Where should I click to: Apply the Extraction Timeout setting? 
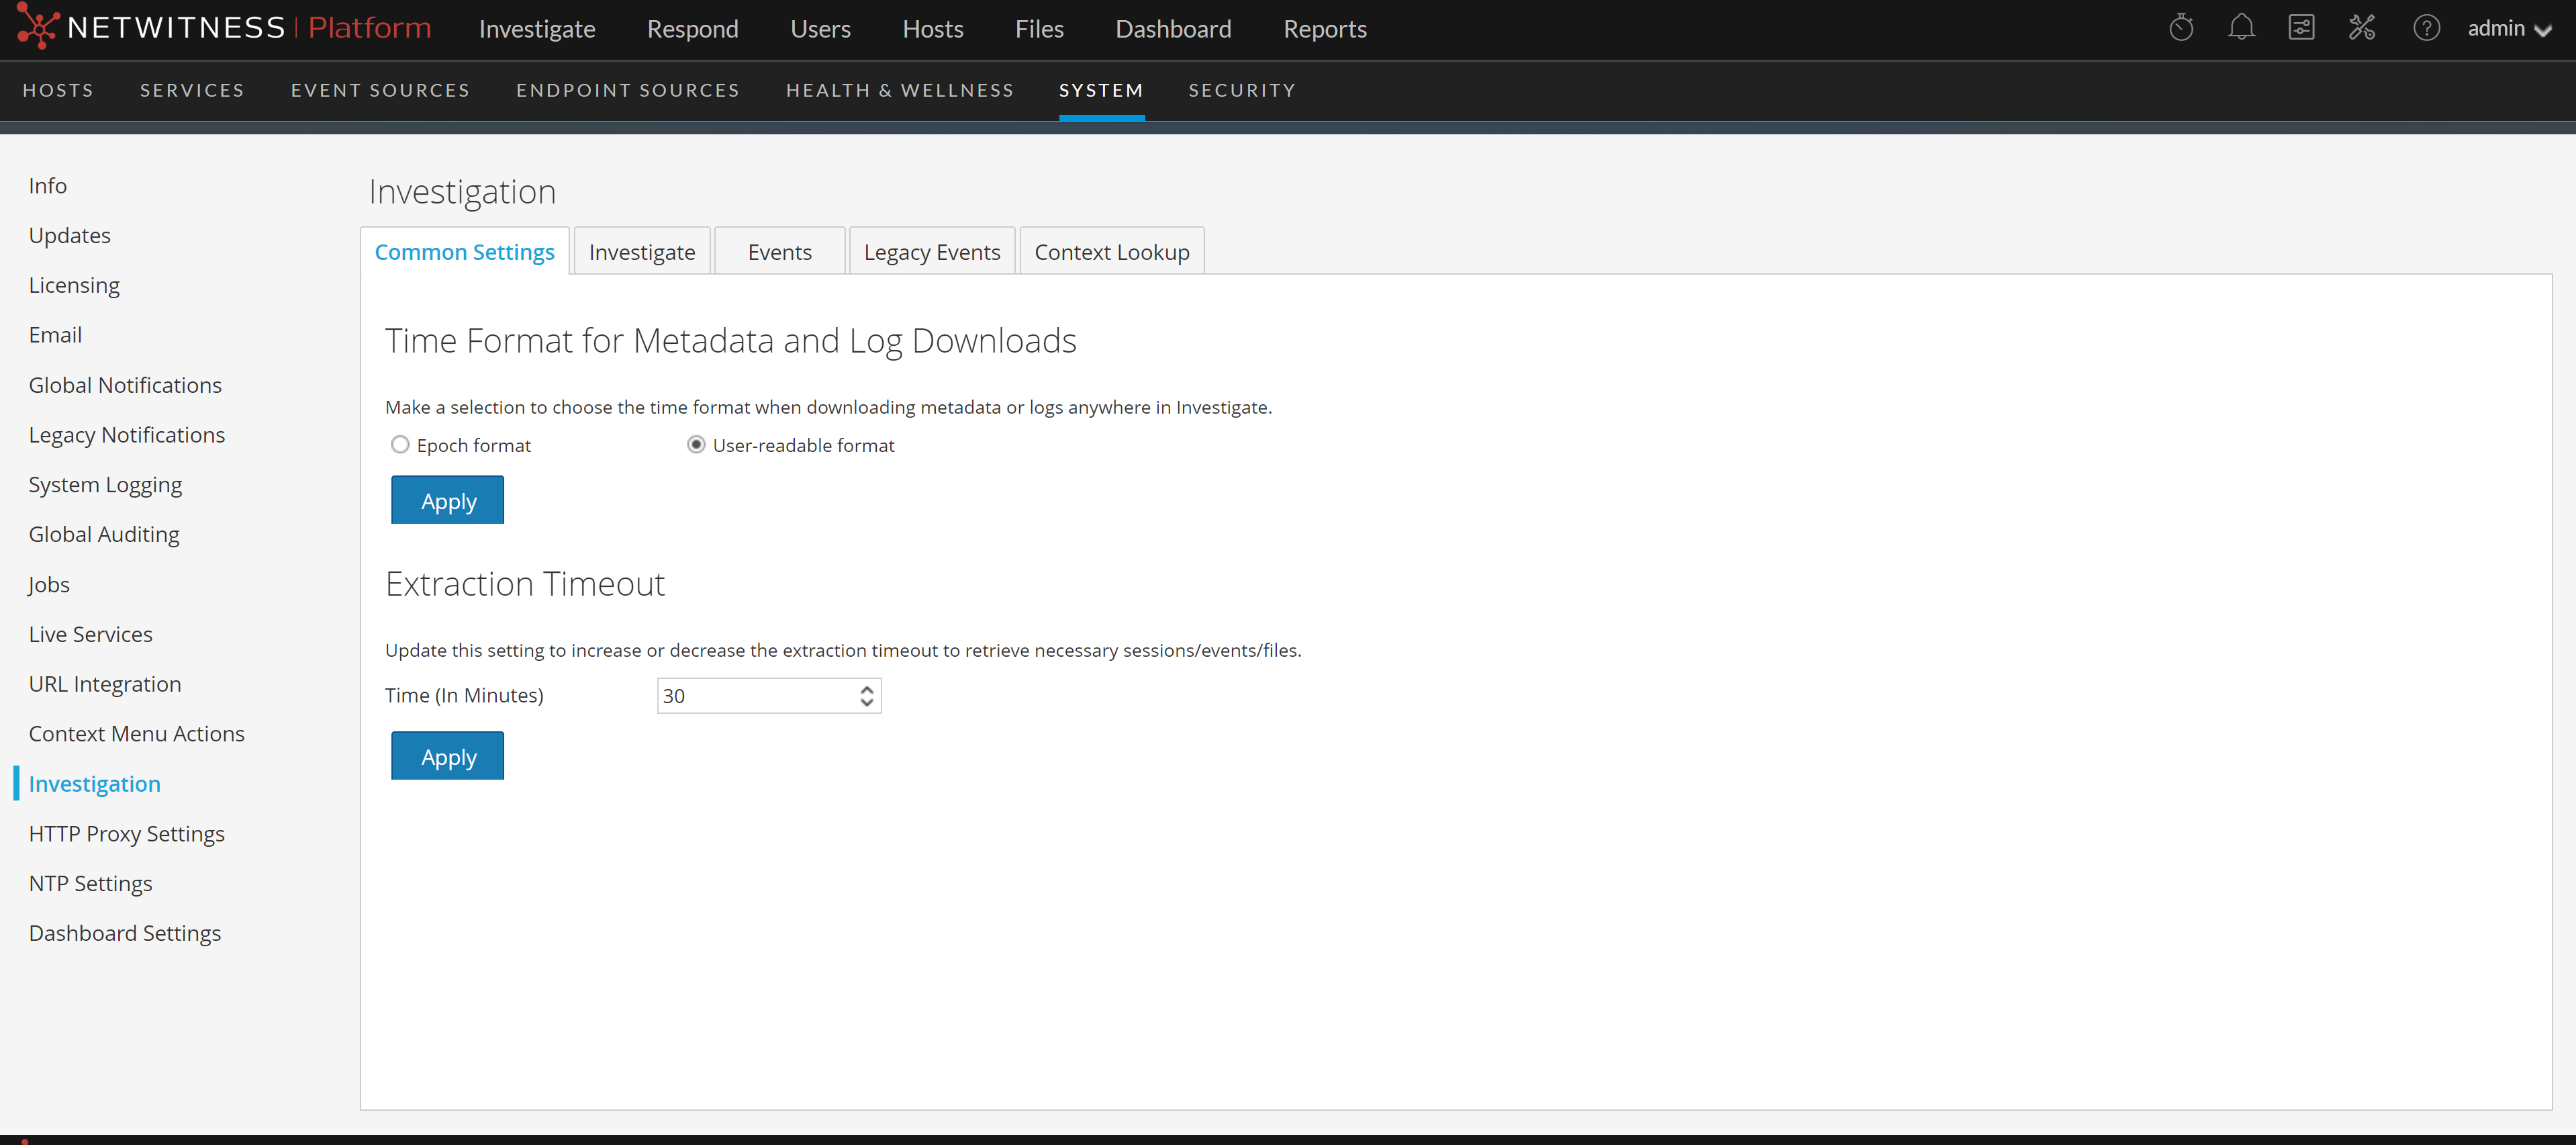click(x=447, y=757)
